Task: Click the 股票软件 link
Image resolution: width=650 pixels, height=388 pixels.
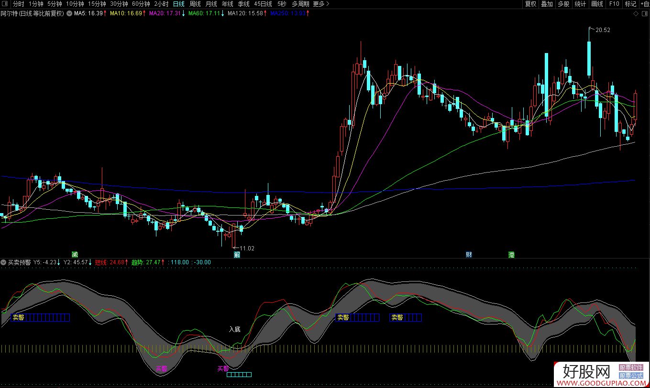Action: 631,368
